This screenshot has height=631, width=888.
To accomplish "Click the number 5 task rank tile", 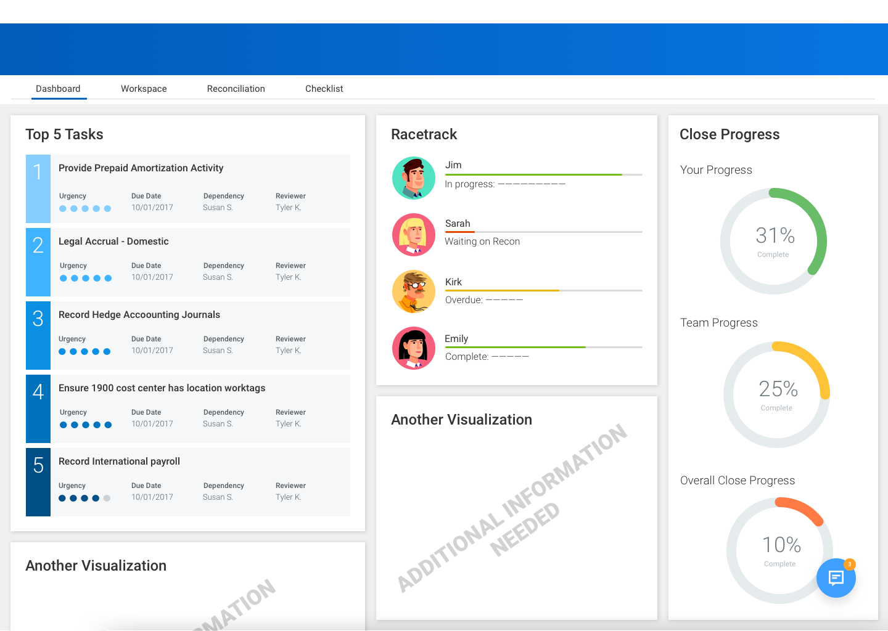I will coord(38,482).
